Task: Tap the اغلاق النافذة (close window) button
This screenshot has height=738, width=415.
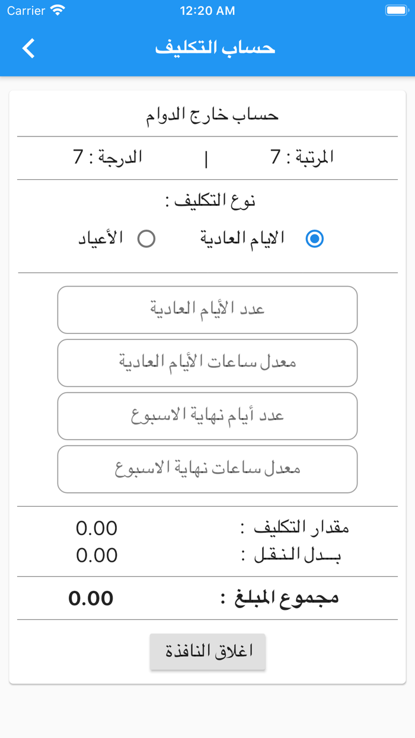Action: pos(207,651)
